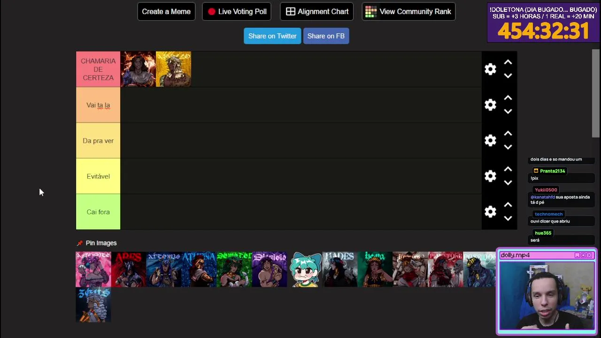601x338 pixels.
Task: Pick the Poseidon image
Action: pyautogui.click(x=479, y=269)
